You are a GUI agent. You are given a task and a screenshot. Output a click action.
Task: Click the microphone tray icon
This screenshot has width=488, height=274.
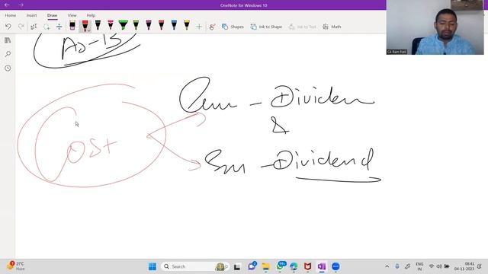pos(397,266)
